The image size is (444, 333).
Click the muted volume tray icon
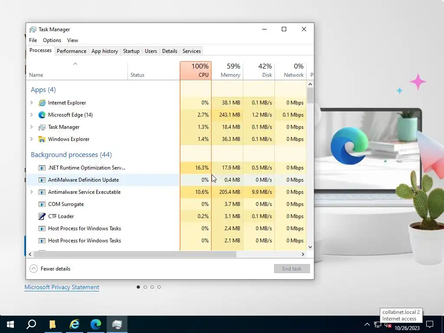pyautogui.click(x=387, y=325)
